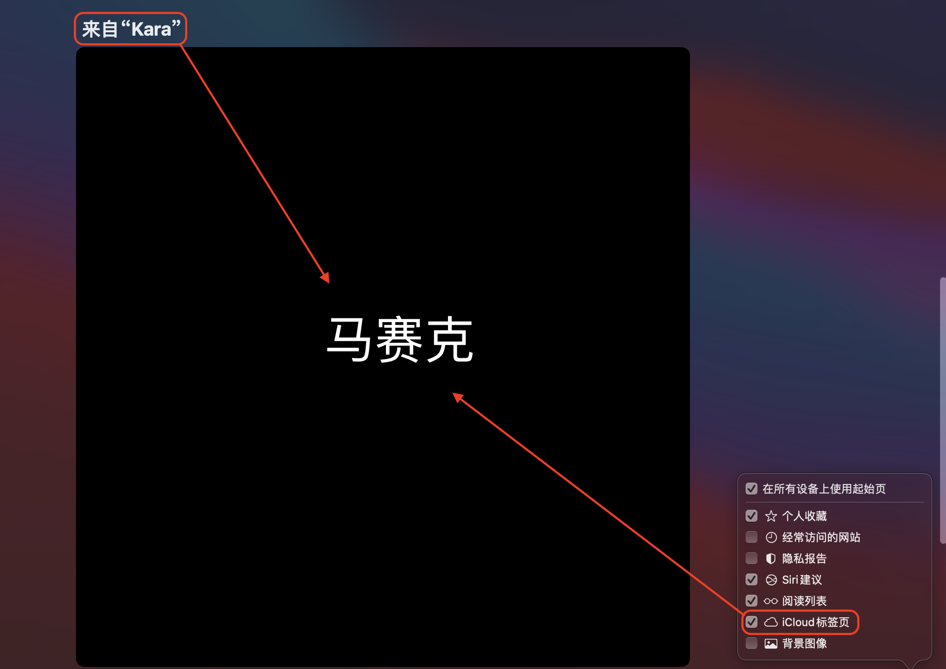Click the Siri 建议 compass icon
The image size is (946, 669).
771,580
